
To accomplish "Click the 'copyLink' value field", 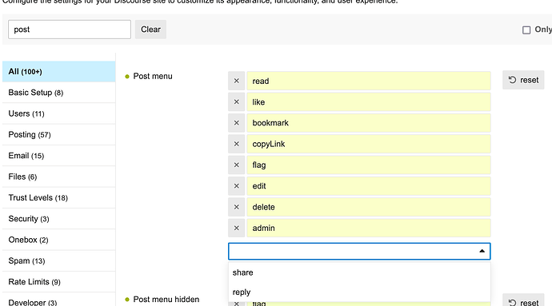I will coord(369,144).
